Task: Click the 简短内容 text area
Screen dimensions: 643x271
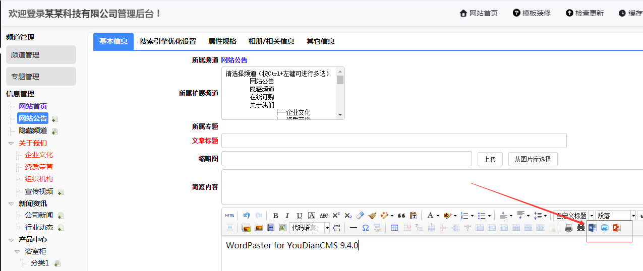Action: [432, 187]
